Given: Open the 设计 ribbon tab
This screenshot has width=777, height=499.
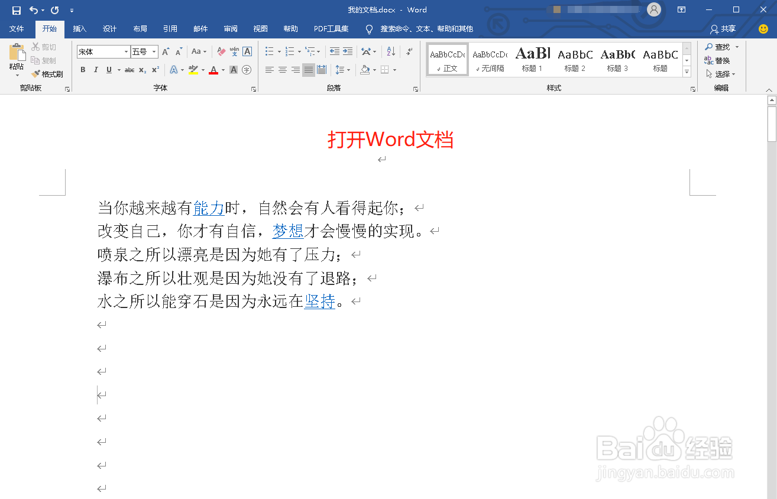Looking at the screenshot, I should 109,28.
